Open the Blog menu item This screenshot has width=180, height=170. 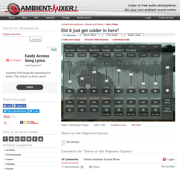point(25,18)
